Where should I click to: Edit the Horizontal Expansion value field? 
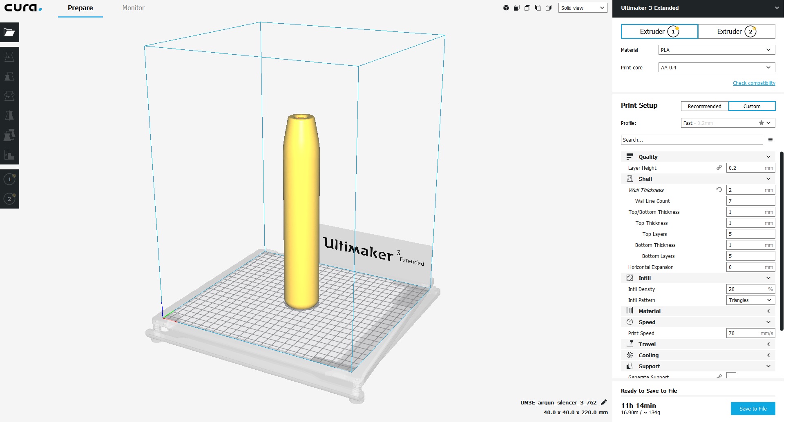pyautogui.click(x=750, y=267)
